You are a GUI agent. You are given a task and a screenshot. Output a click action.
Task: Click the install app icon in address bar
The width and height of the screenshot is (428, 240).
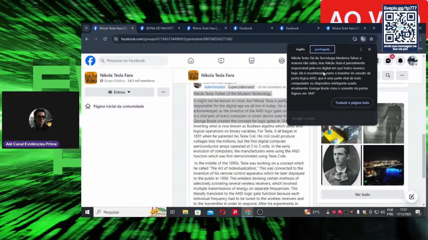355,39
